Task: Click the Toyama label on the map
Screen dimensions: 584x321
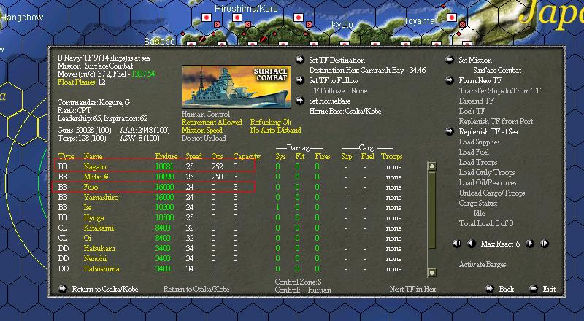Action: coord(419,21)
